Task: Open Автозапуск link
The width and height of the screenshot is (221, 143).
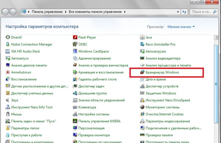Action: 20,58
